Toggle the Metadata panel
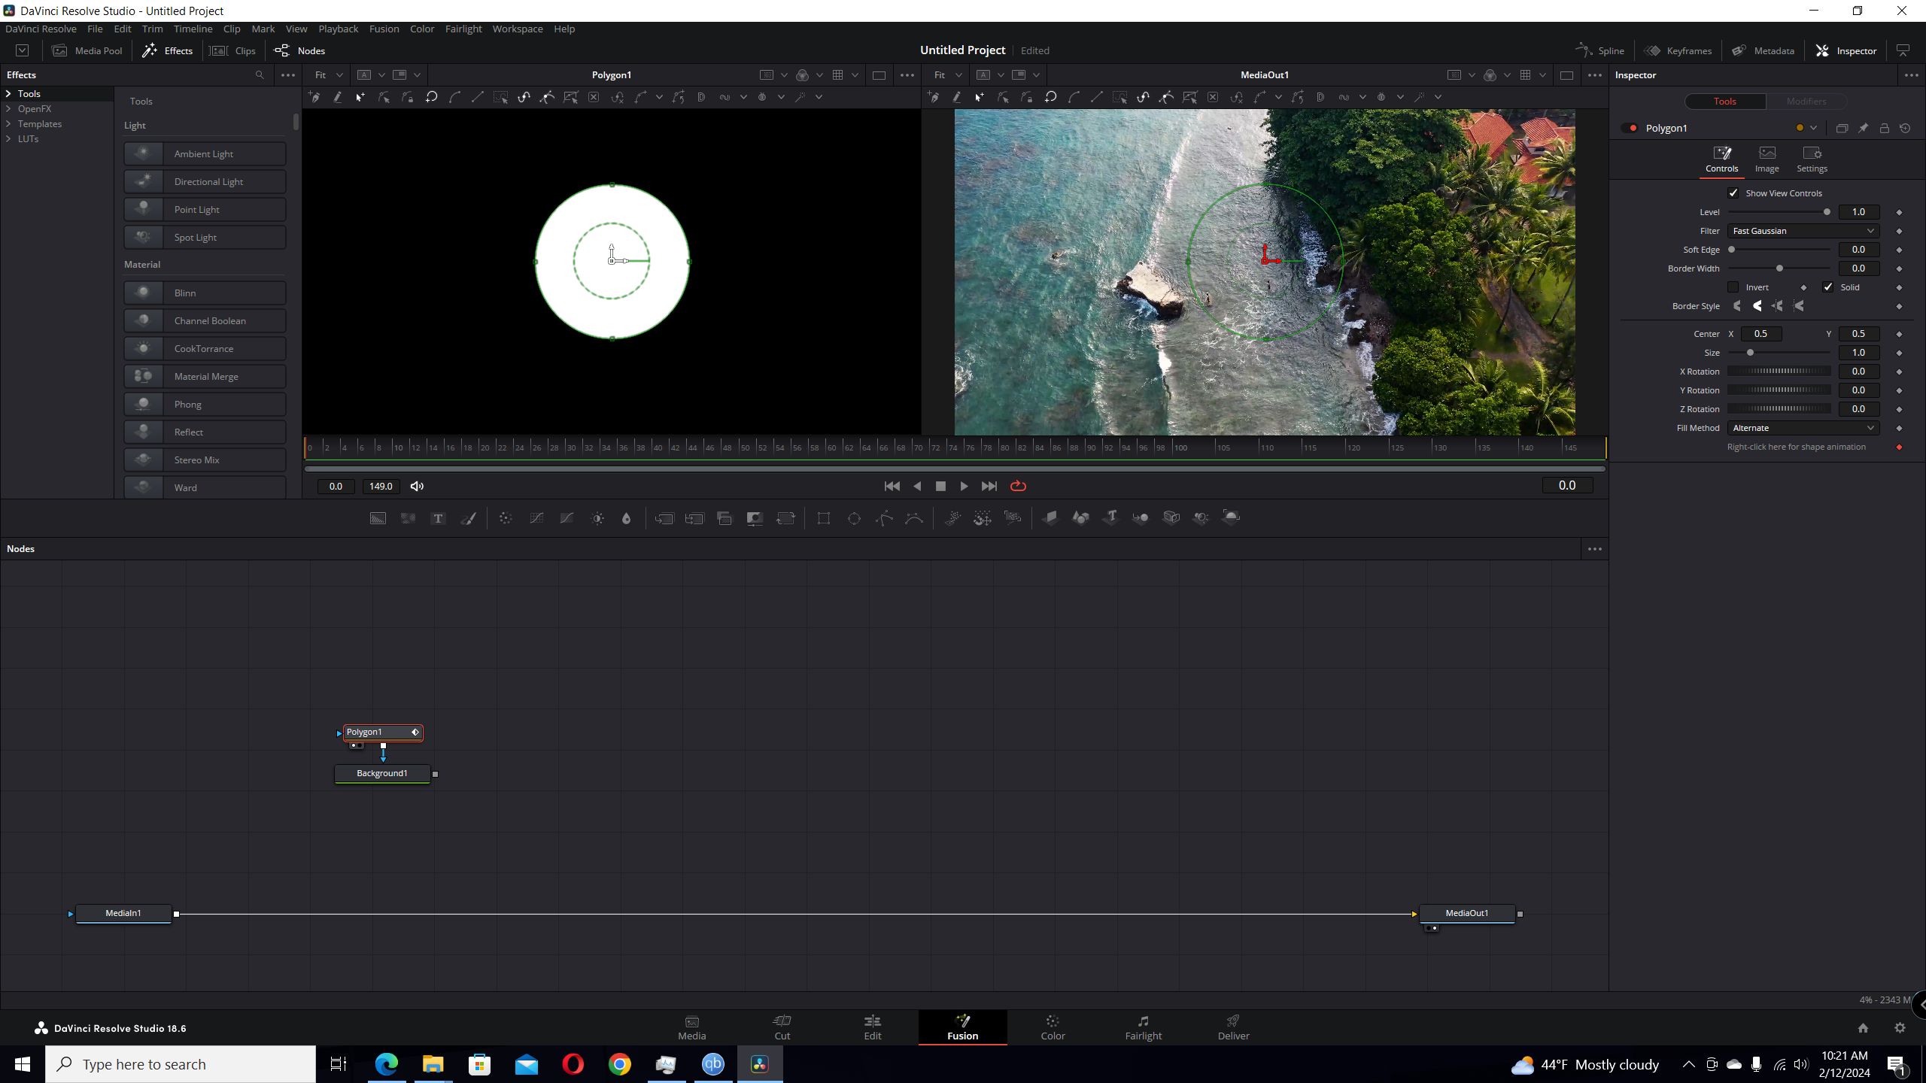The image size is (1926, 1083). pos(1763,51)
